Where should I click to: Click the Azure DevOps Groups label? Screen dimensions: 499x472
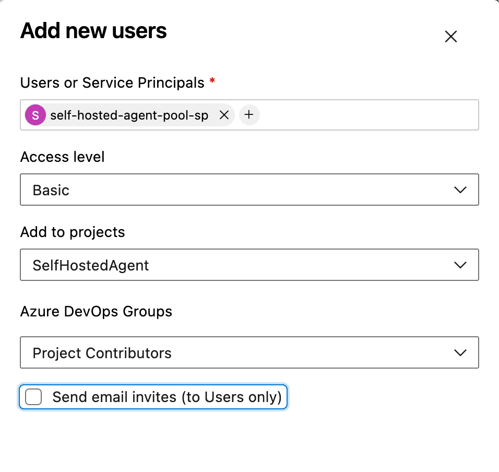pos(96,312)
